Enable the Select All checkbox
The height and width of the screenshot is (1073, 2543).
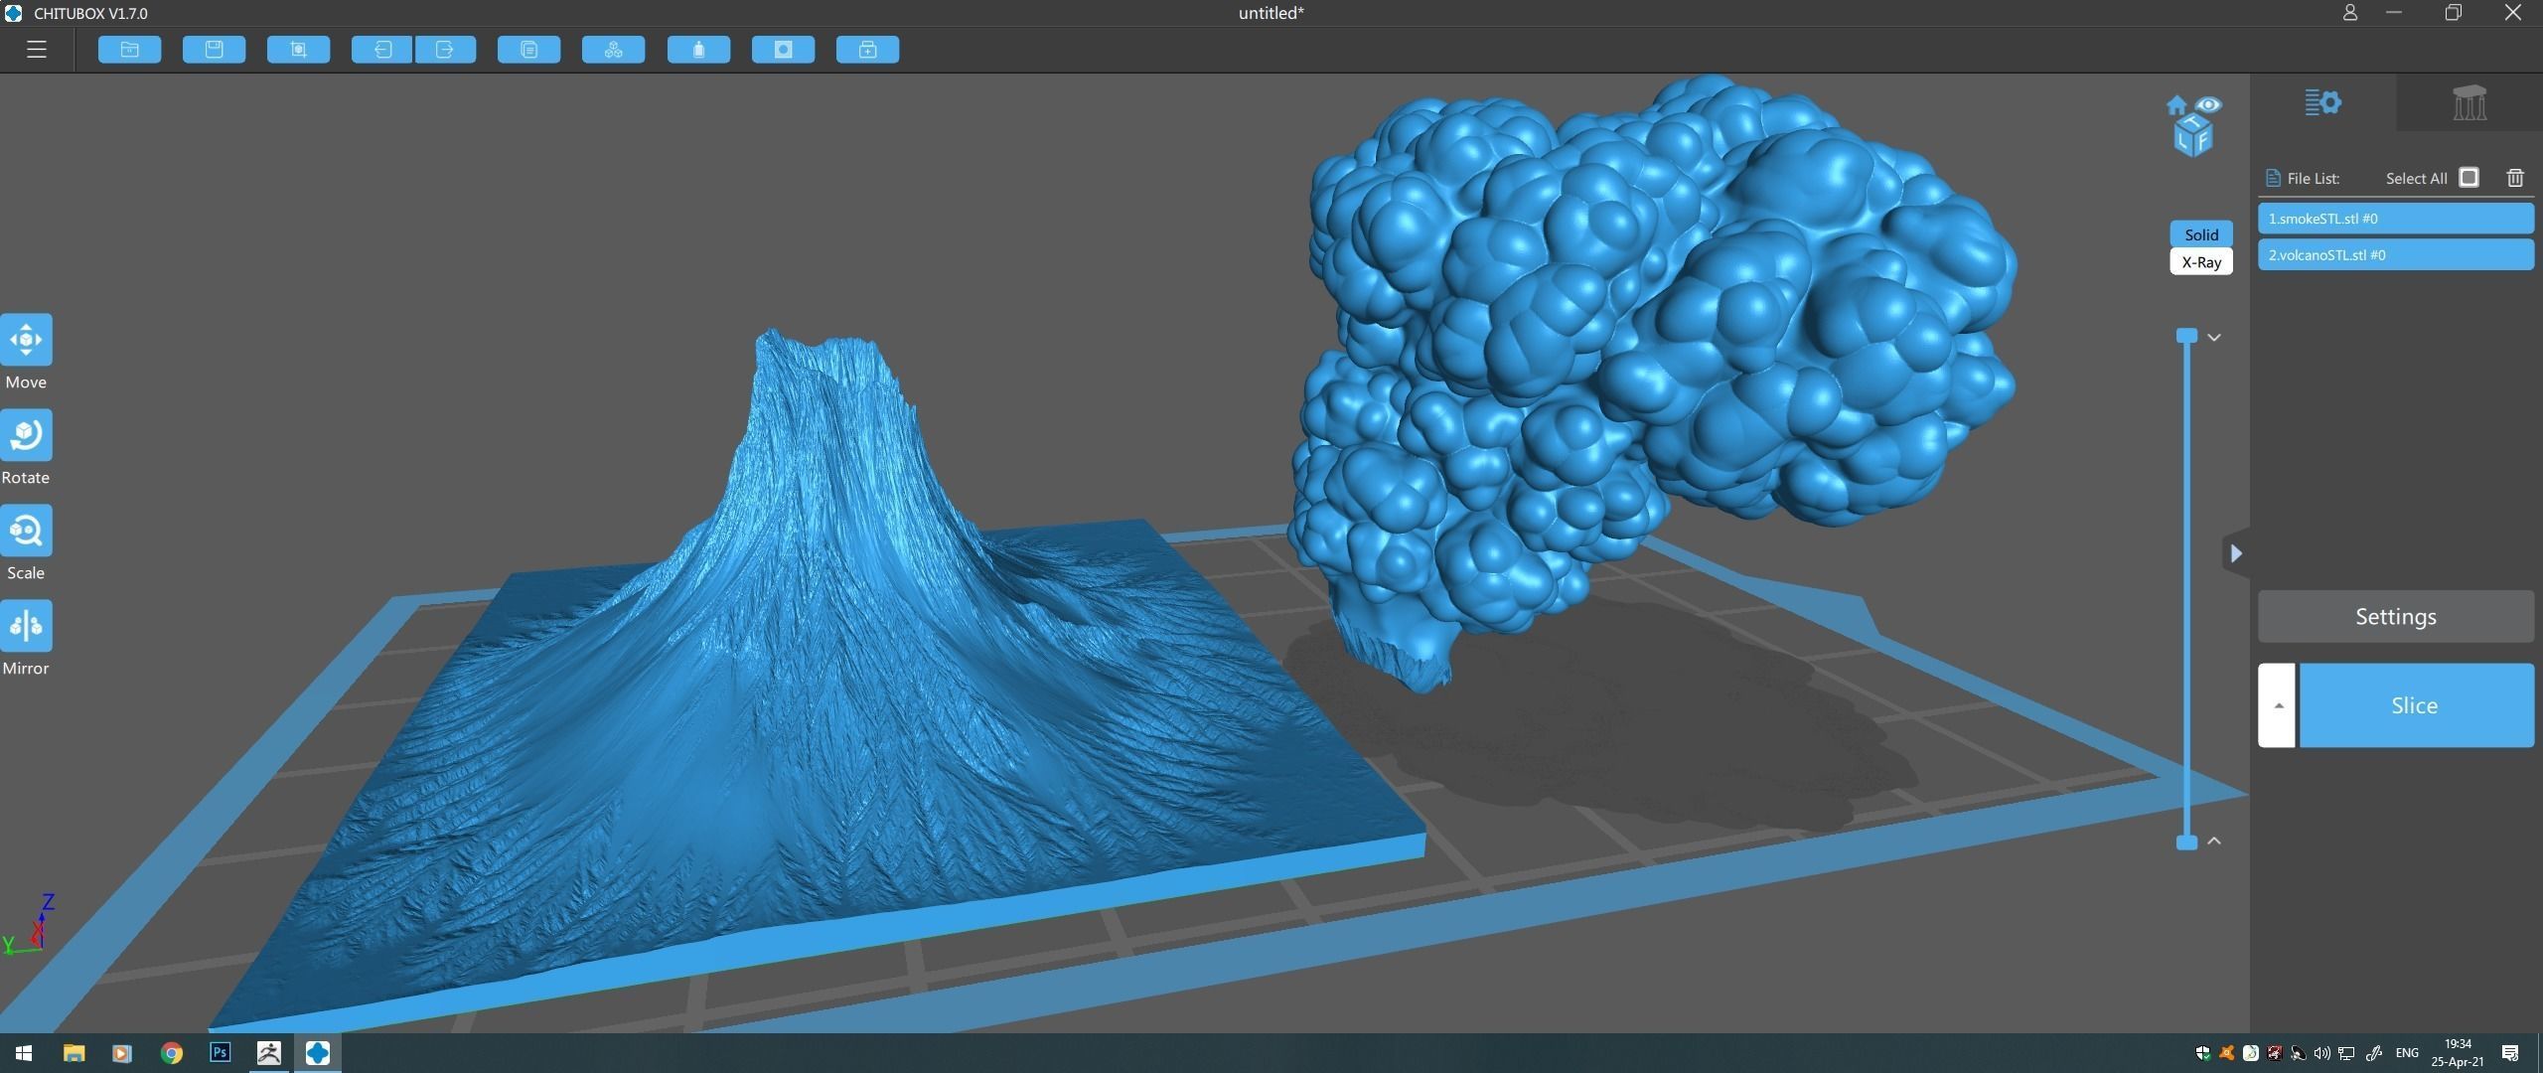(x=2468, y=178)
